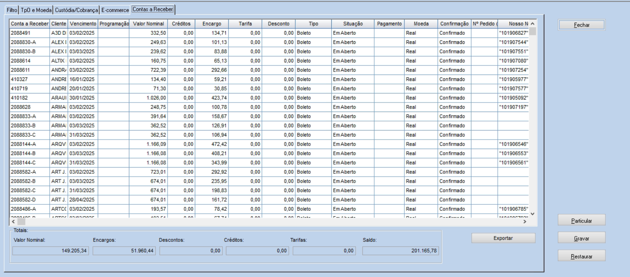Select row 2088833-C
The width and height of the screenshot is (630, 277).
pos(269,135)
